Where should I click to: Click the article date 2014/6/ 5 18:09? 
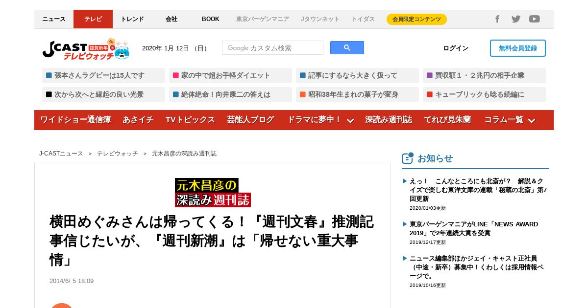point(72,281)
